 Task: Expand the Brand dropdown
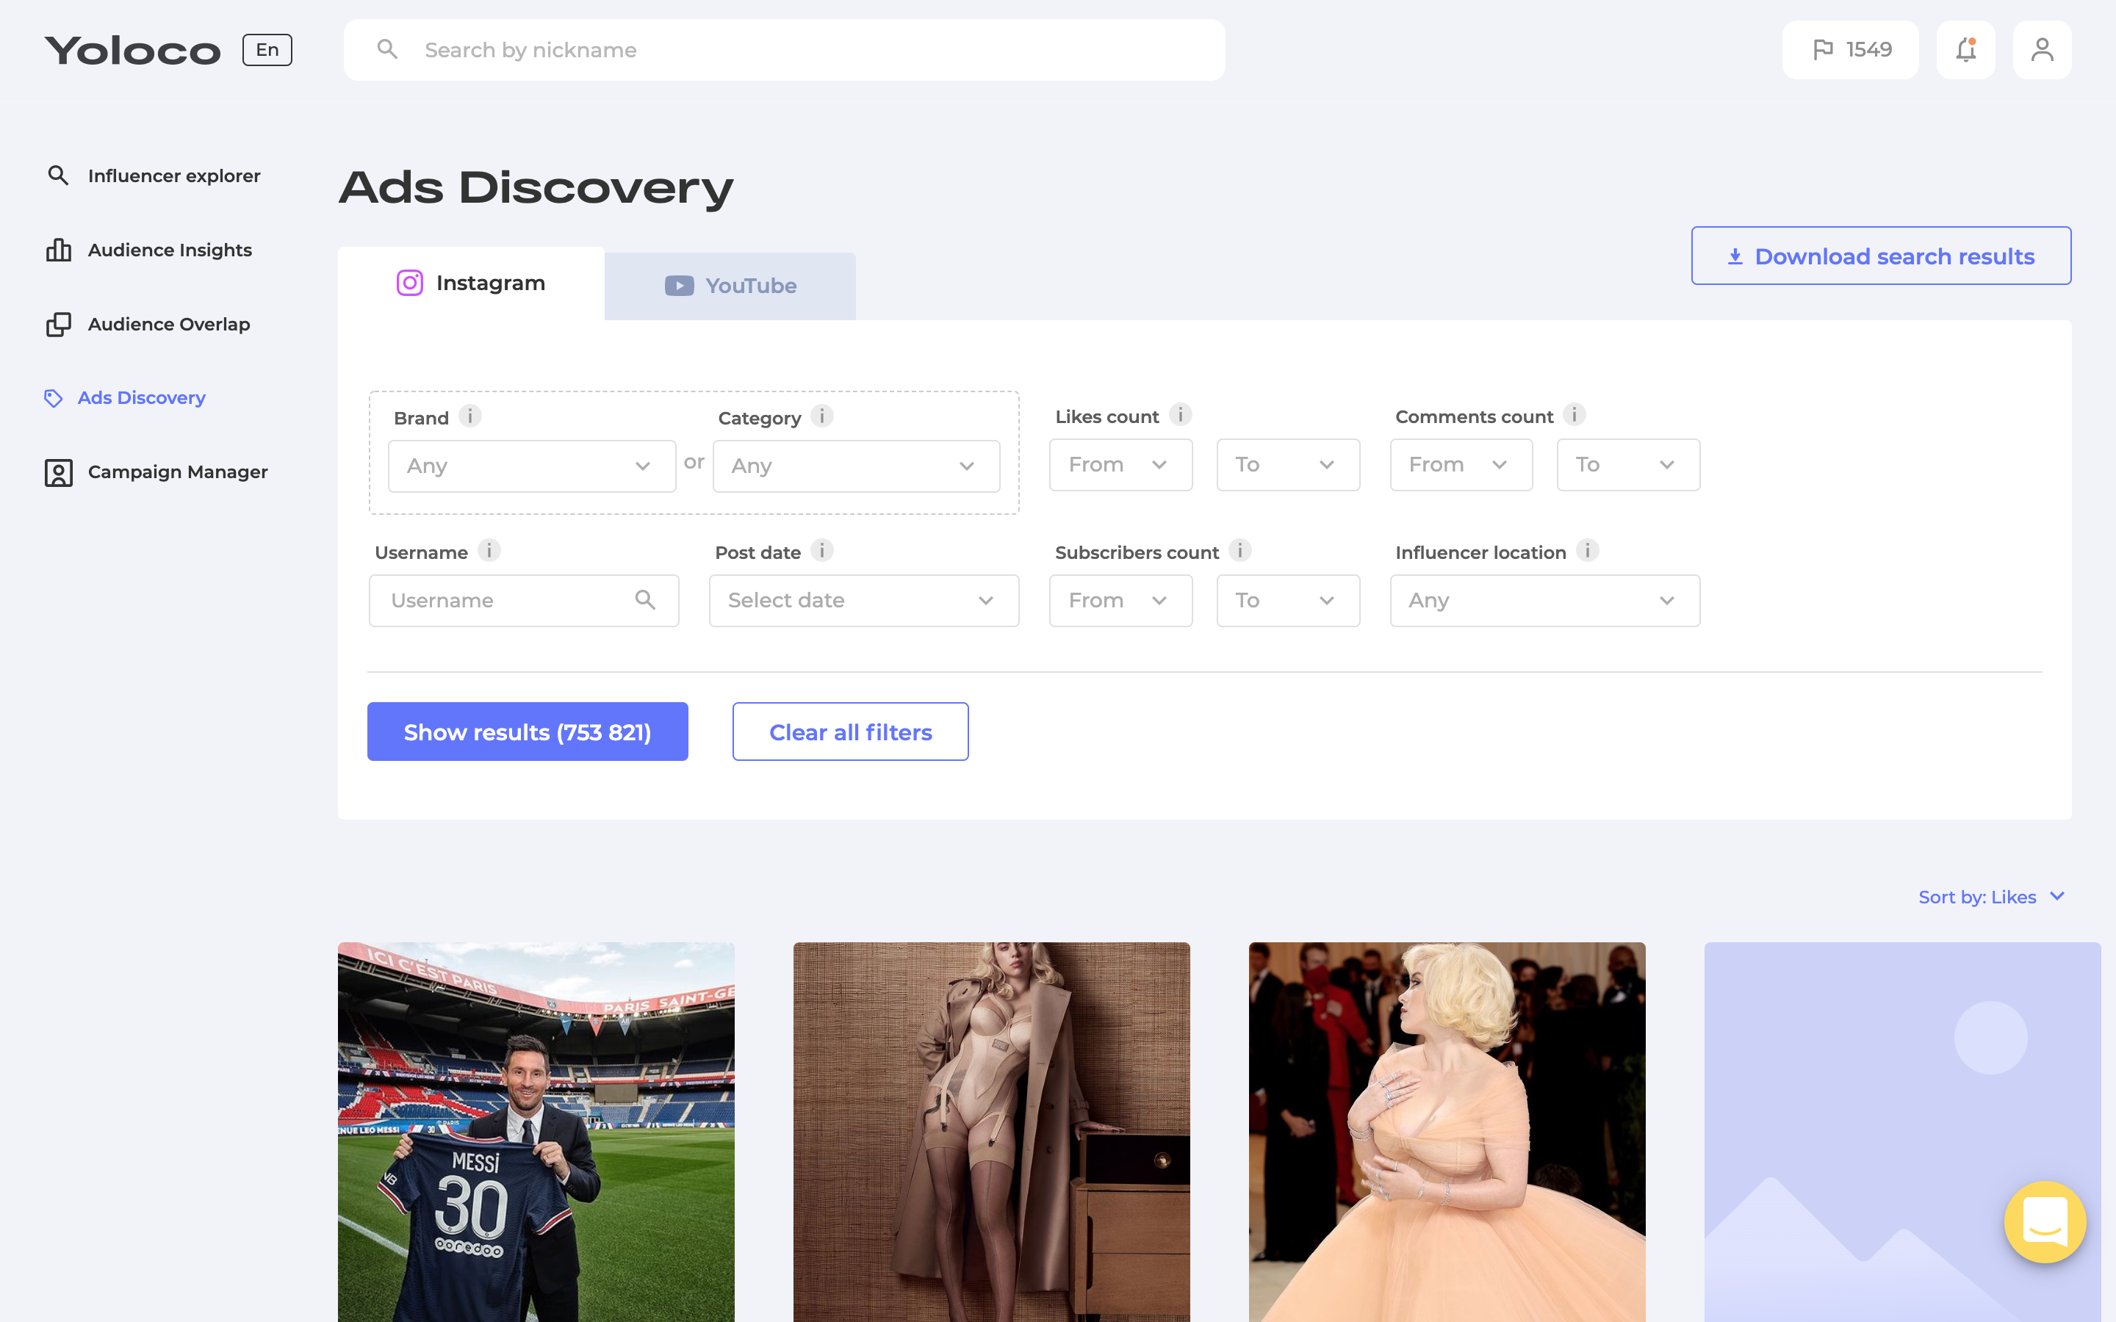coord(532,466)
